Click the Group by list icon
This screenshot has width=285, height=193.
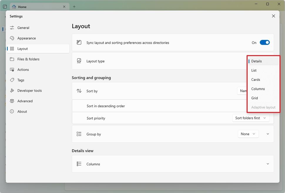click(79, 134)
